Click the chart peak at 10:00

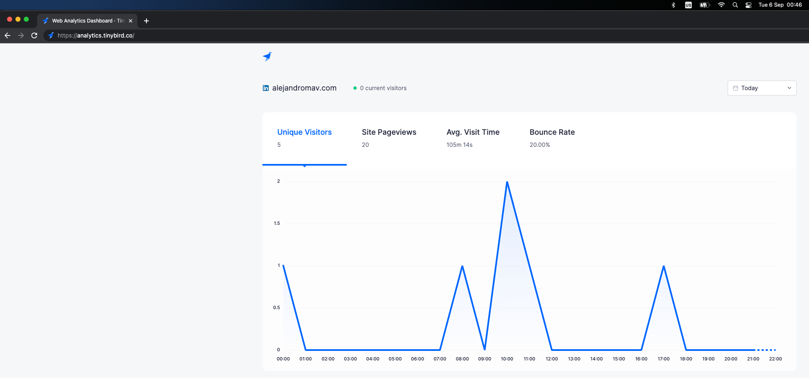pos(507,182)
